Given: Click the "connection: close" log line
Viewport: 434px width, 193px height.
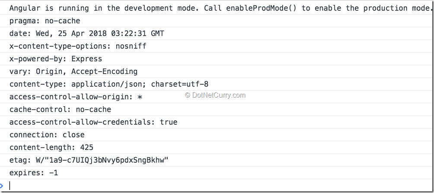Looking at the screenshot, I should pyautogui.click(x=47, y=135).
